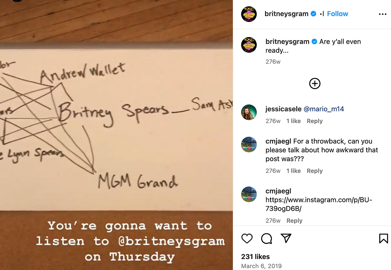Reply to cmjaegl's instagram link comment

click(294, 221)
